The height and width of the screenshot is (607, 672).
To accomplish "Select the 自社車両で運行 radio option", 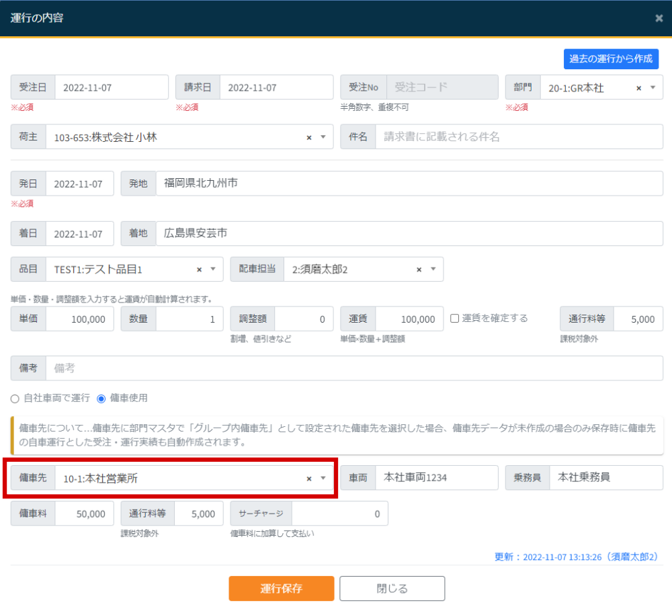I will tap(14, 399).
